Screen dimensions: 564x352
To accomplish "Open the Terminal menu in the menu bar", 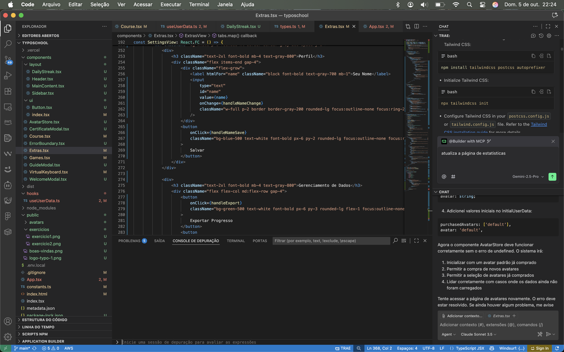I will (x=199, y=4).
